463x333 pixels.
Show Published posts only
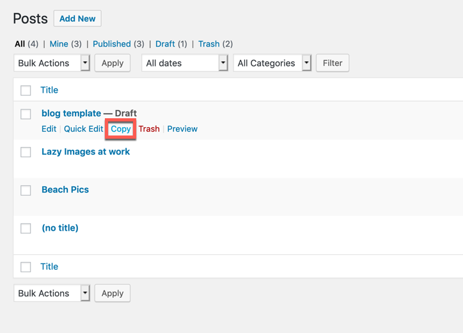pyautogui.click(x=112, y=44)
